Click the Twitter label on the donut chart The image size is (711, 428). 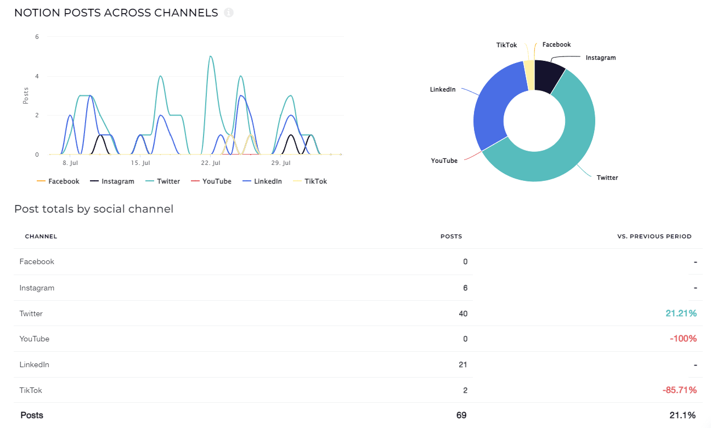607,178
